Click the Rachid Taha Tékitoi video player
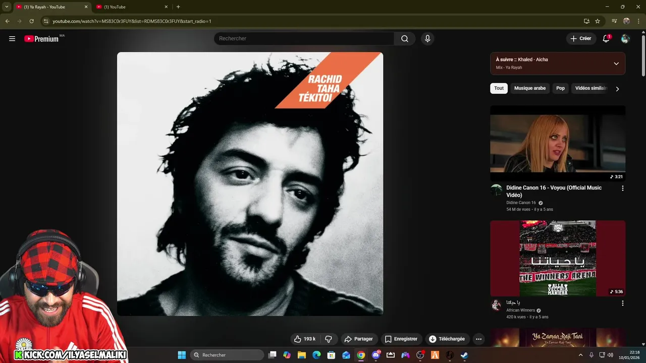 250,184
